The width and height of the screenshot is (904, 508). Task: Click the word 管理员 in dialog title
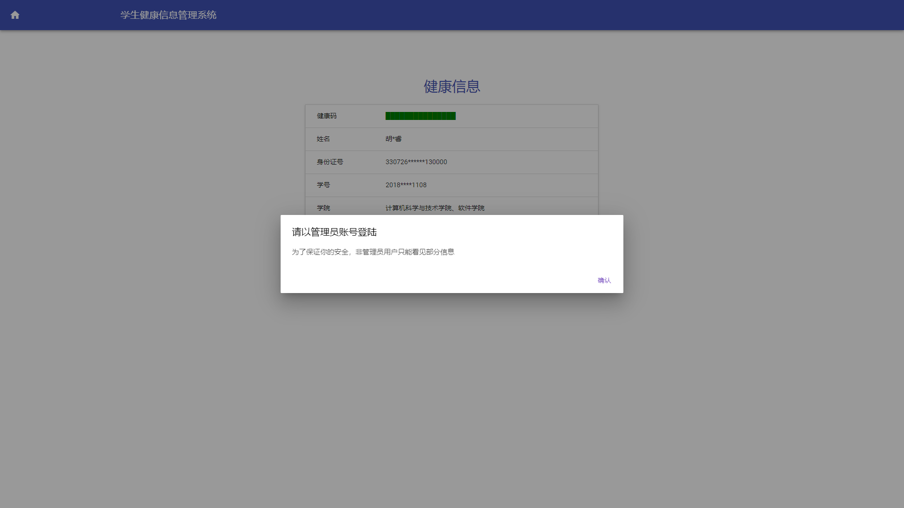[325, 232]
